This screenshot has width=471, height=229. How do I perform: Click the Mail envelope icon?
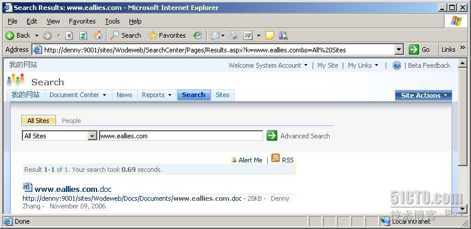(x=215, y=36)
